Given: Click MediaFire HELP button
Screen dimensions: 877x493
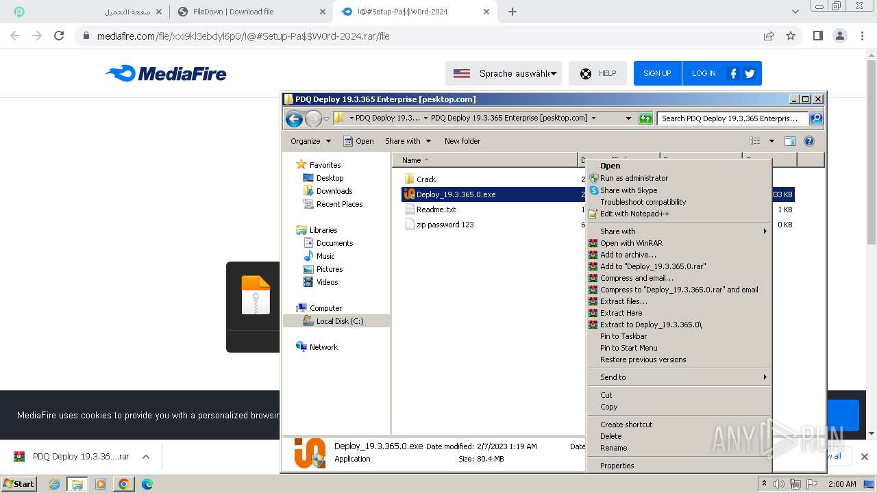Looking at the screenshot, I should coord(597,73).
